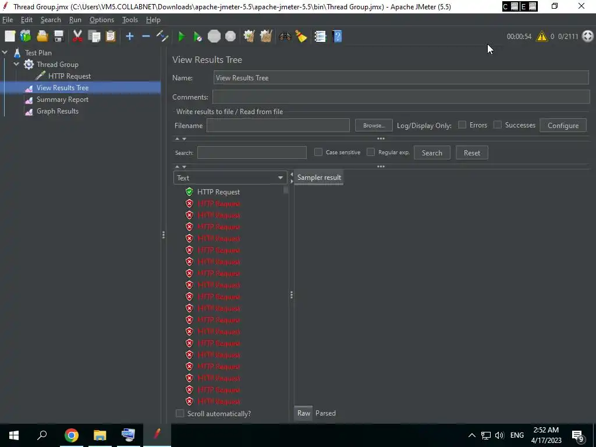Select the Sampler result tab
The height and width of the screenshot is (447, 596).
pyautogui.click(x=319, y=178)
